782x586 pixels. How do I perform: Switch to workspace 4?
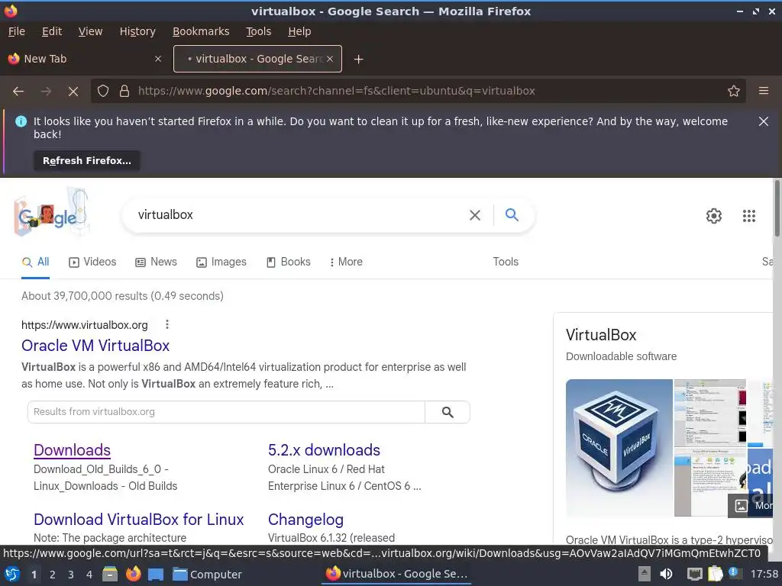click(x=89, y=575)
